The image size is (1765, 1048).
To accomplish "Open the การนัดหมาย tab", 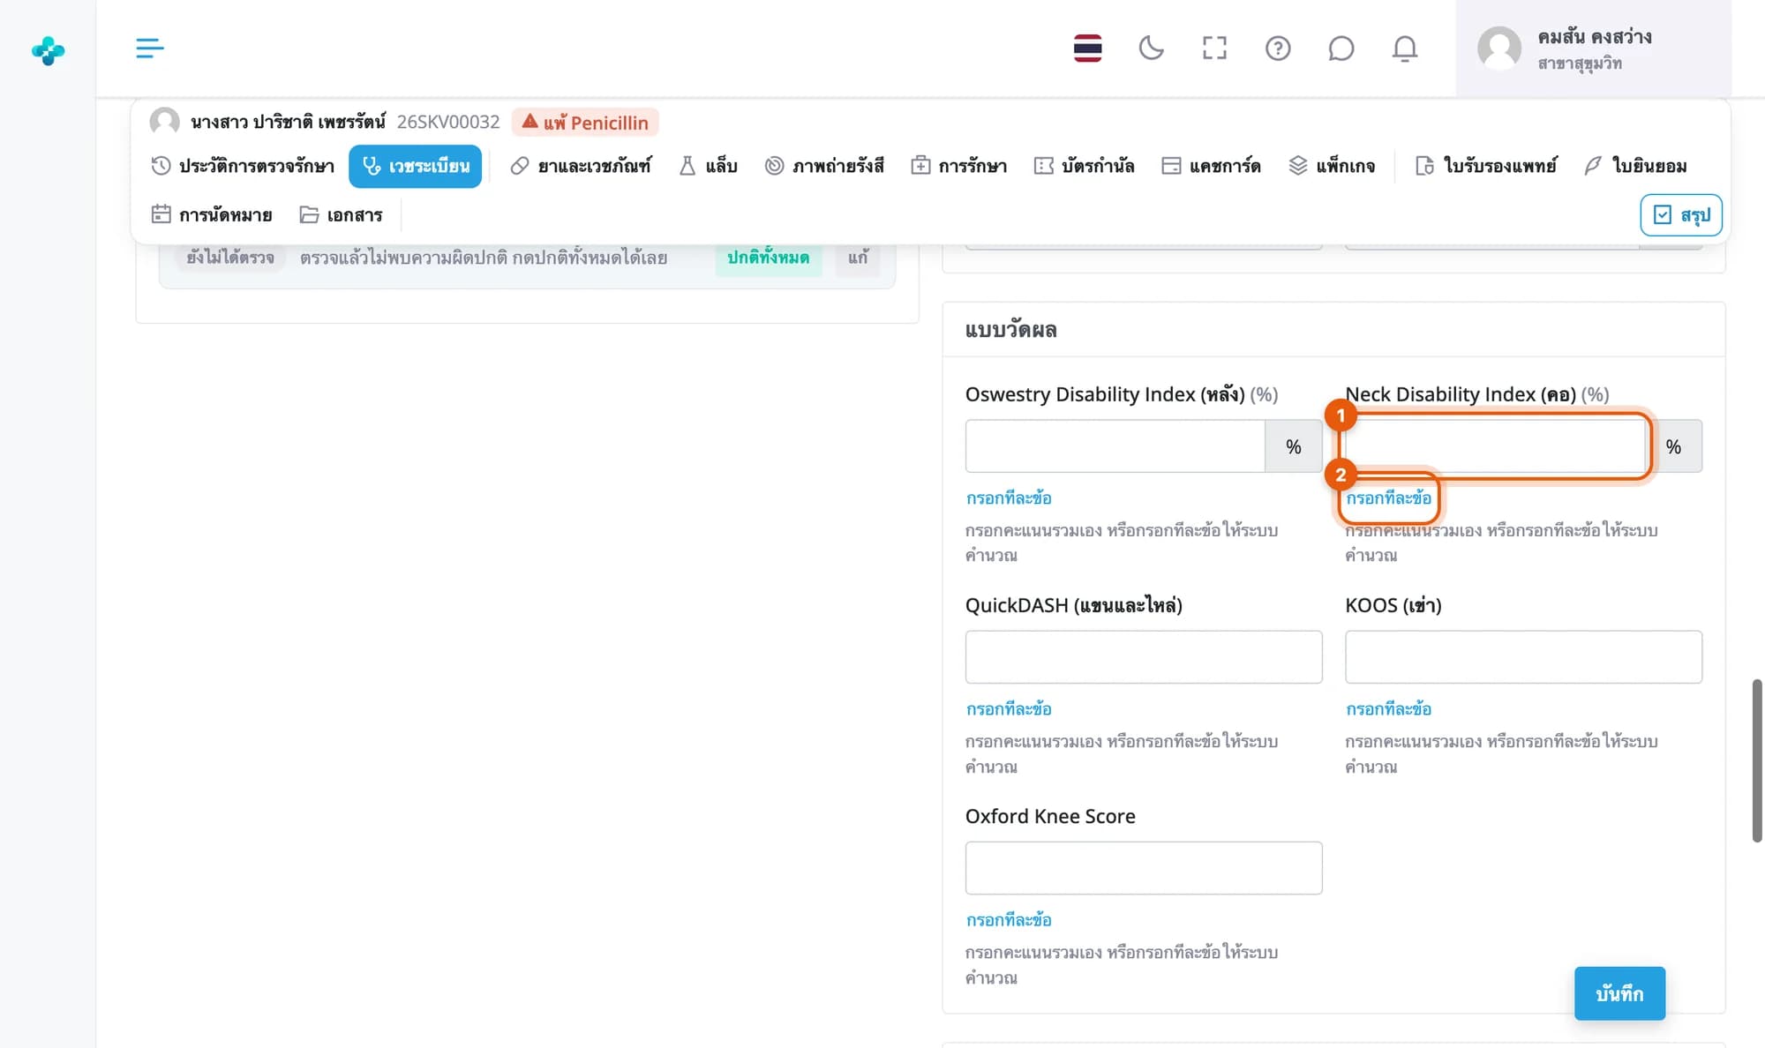I will click(x=212, y=214).
